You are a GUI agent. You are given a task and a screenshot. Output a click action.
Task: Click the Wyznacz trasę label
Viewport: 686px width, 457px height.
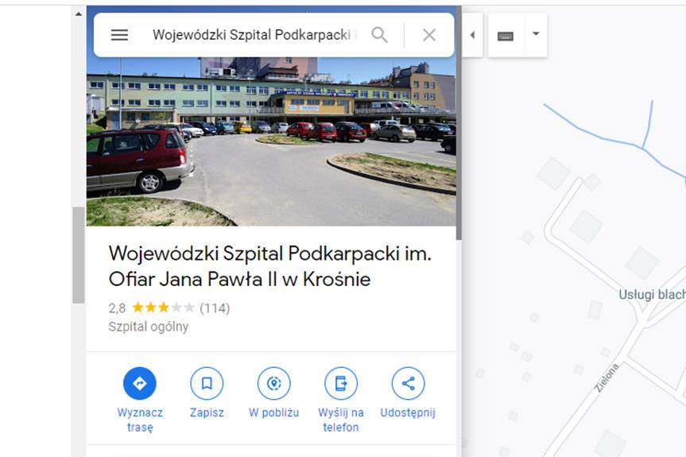click(x=140, y=420)
